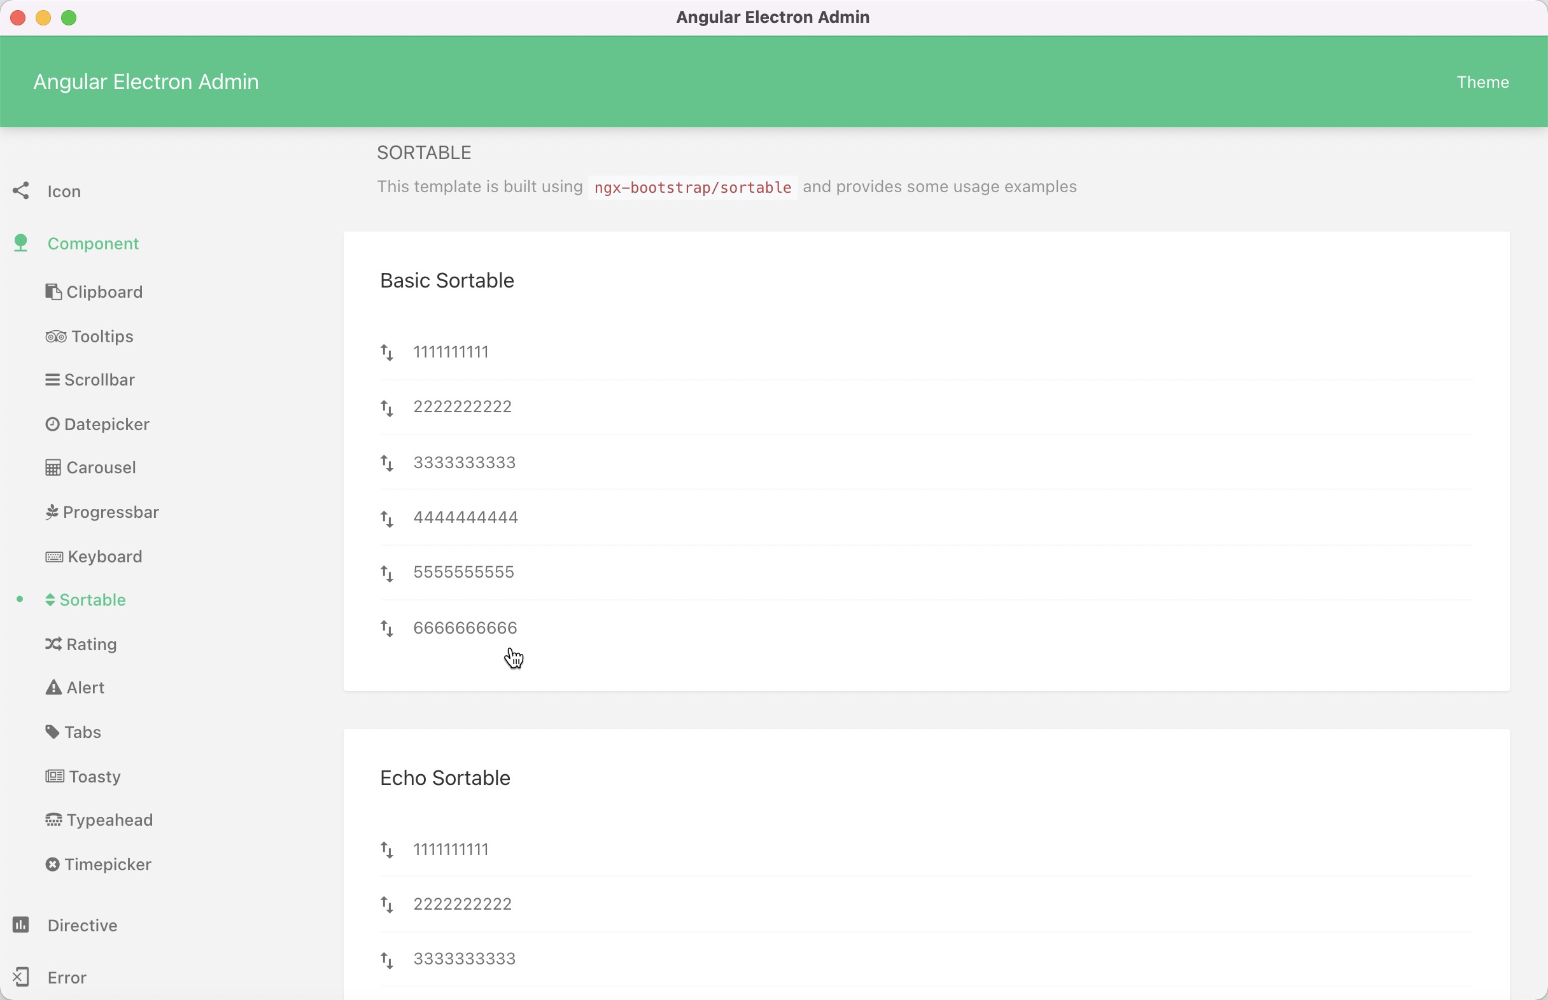Toggle visibility of Scrollbar menu item

coord(99,380)
